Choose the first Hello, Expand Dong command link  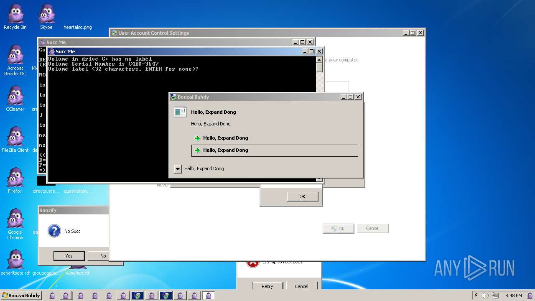275,138
